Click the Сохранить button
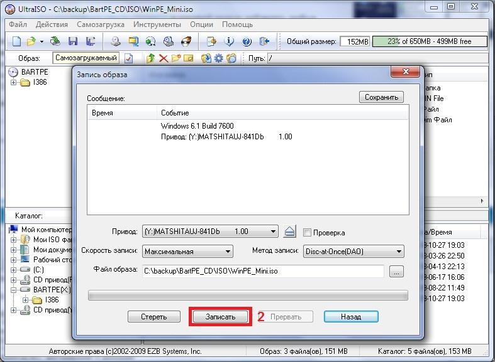 click(381, 97)
